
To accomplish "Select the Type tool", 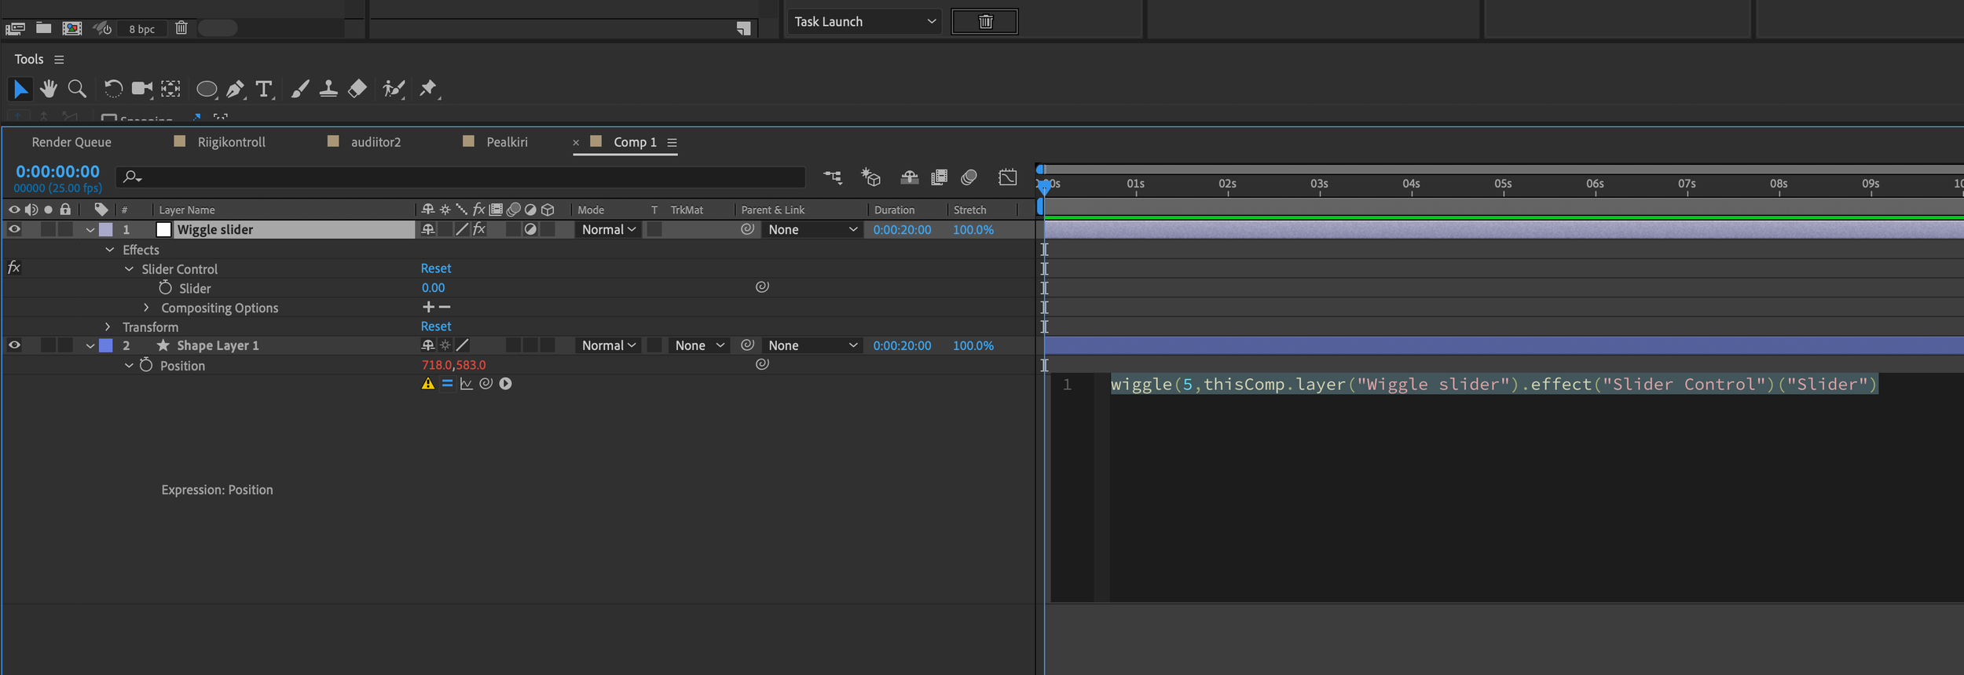I will tap(264, 89).
